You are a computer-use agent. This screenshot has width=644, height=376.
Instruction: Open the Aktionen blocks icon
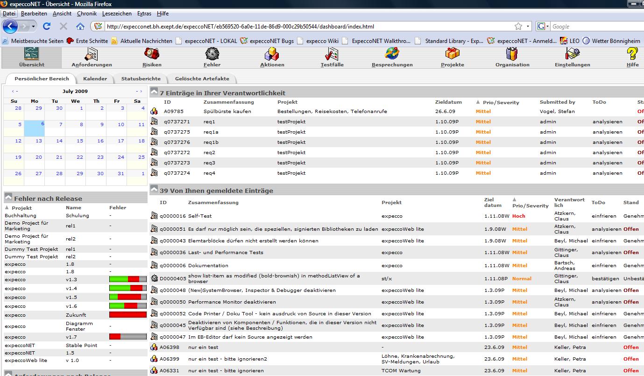tap(272, 55)
